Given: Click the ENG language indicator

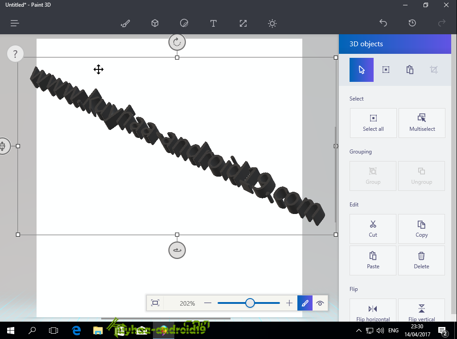Looking at the screenshot, I should (x=393, y=331).
